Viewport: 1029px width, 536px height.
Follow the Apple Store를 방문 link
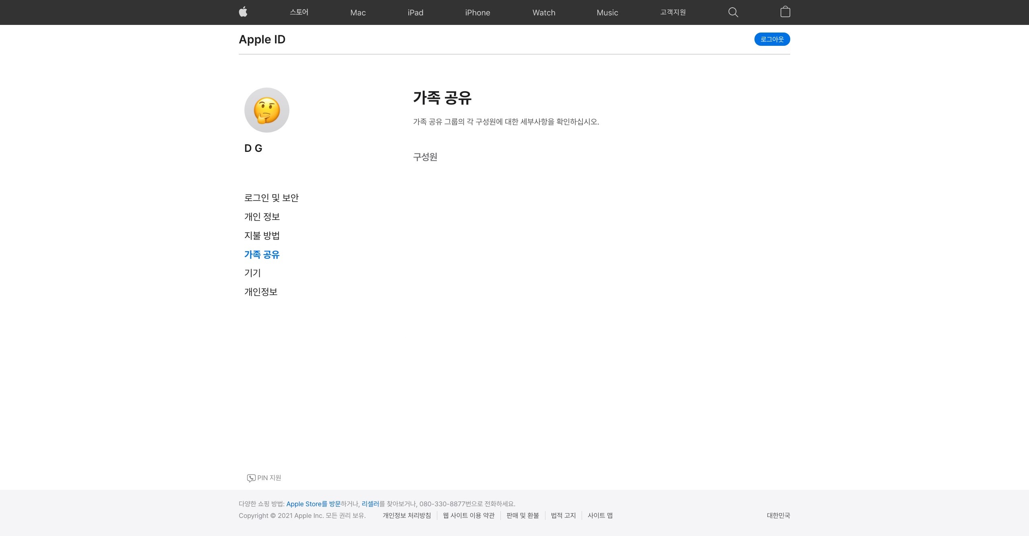(x=313, y=504)
